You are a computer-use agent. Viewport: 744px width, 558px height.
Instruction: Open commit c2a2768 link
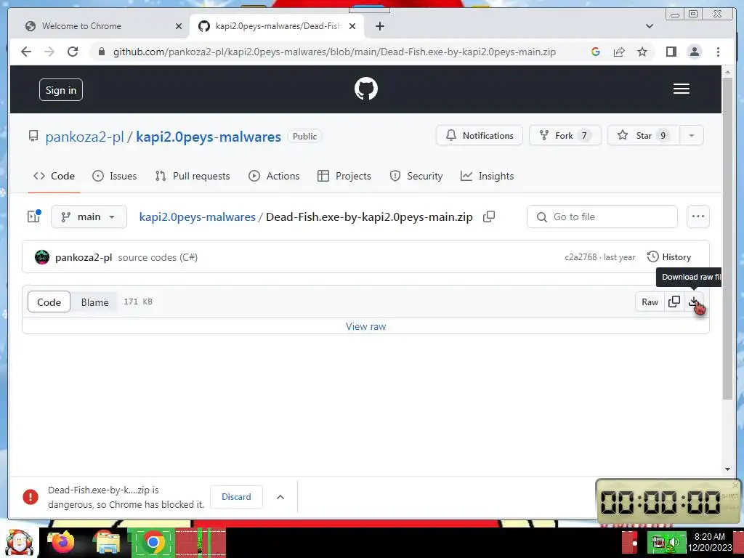pos(581,257)
